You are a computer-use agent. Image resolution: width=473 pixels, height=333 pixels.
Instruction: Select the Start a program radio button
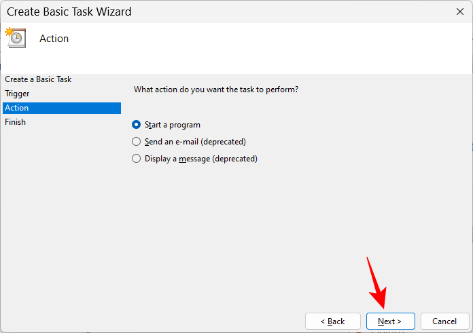pyautogui.click(x=137, y=125)
